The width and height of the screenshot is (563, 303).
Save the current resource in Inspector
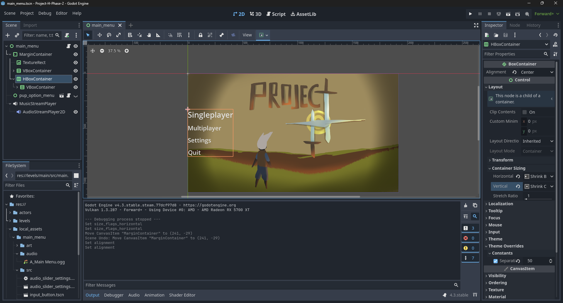click(x=506, y=35)
